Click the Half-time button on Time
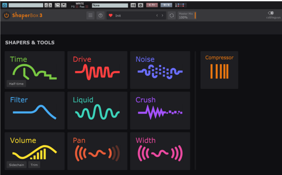This screenshot has width=282, height=175. [16, 84]
